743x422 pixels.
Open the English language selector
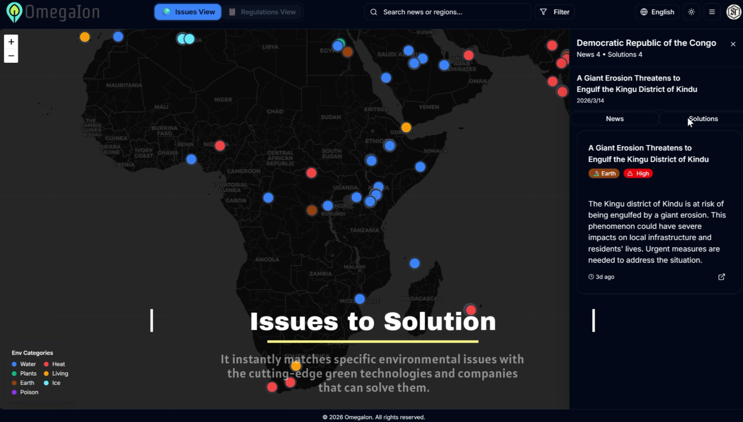click(x=657, y=12)
